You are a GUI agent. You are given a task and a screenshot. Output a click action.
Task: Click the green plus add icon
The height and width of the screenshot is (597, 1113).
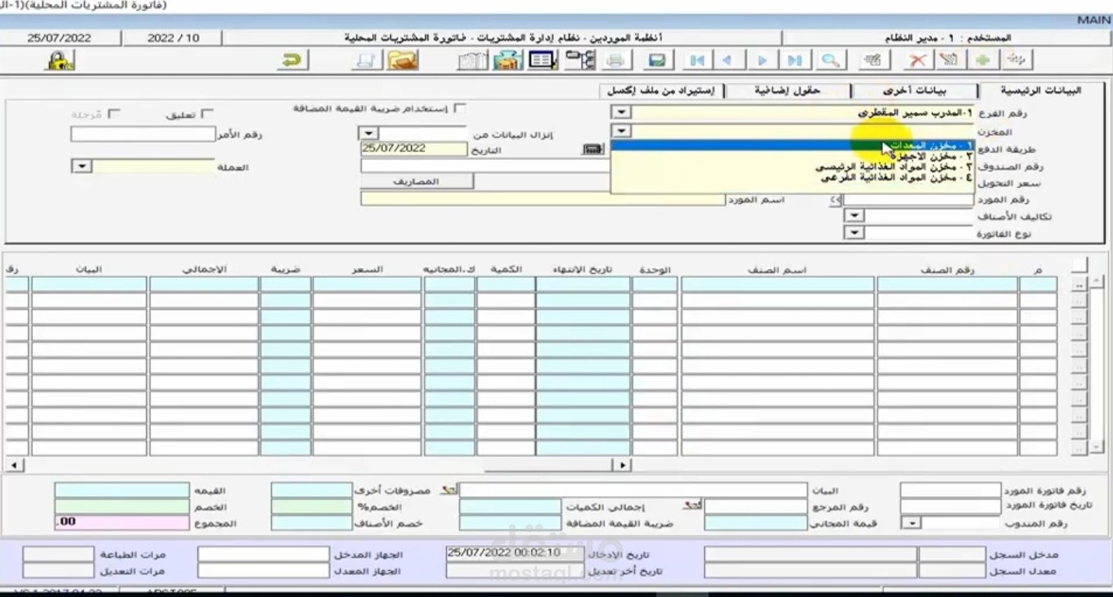click(x=983, y=61)
